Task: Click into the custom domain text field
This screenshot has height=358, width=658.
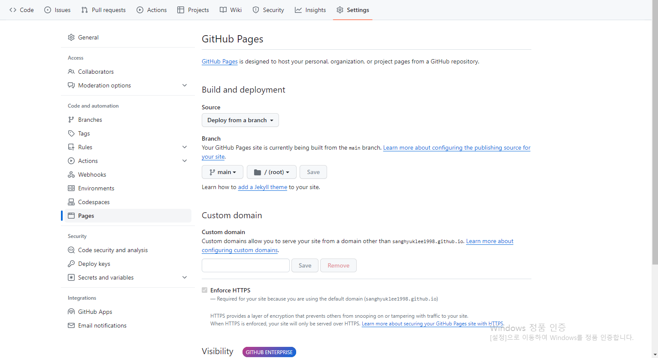Action: pyautogui.click(x=246, y=265)
